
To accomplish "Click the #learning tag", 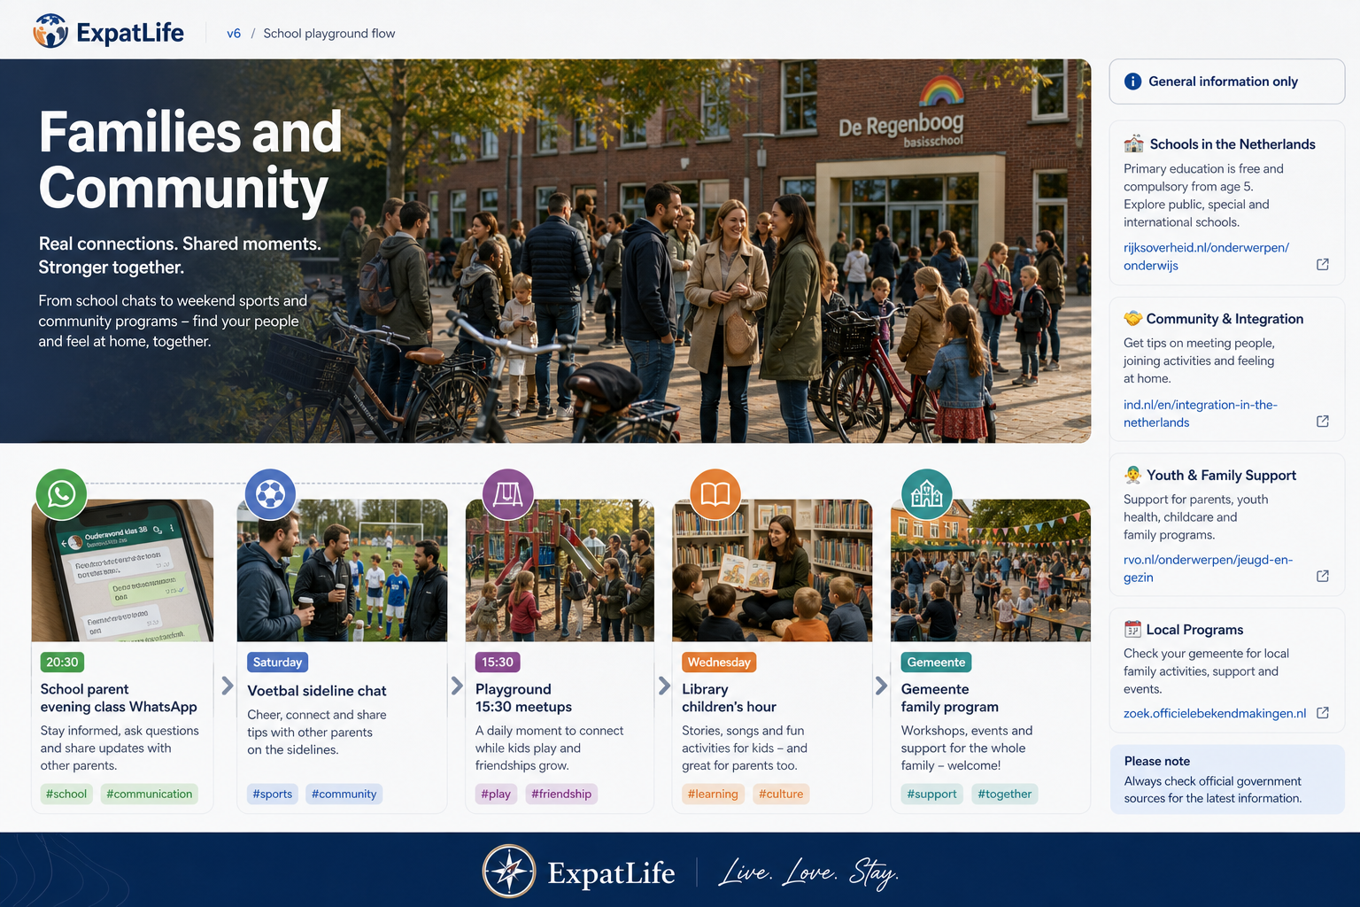I will (713, 794).
